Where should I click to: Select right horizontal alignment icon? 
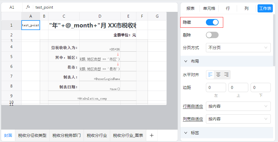point(226,75)
